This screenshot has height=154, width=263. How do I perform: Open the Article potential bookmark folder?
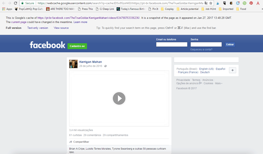tap(187, 9)
